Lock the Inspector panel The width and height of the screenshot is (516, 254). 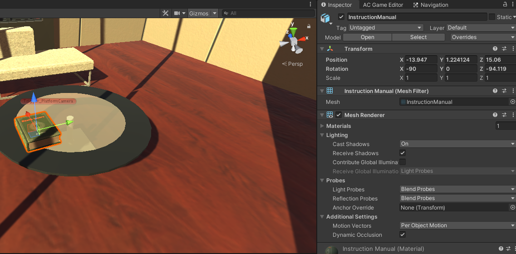(x=505, y=5)
